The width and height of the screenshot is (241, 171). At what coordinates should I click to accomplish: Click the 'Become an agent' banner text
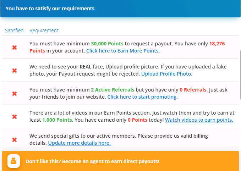pos(92,161)
